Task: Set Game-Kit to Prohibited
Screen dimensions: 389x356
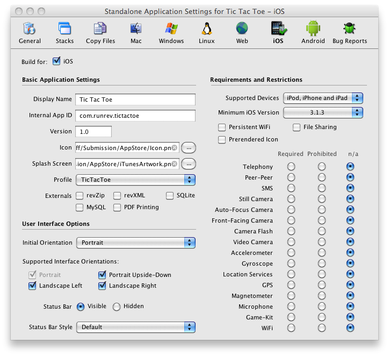Action: (x=322, y=317)
